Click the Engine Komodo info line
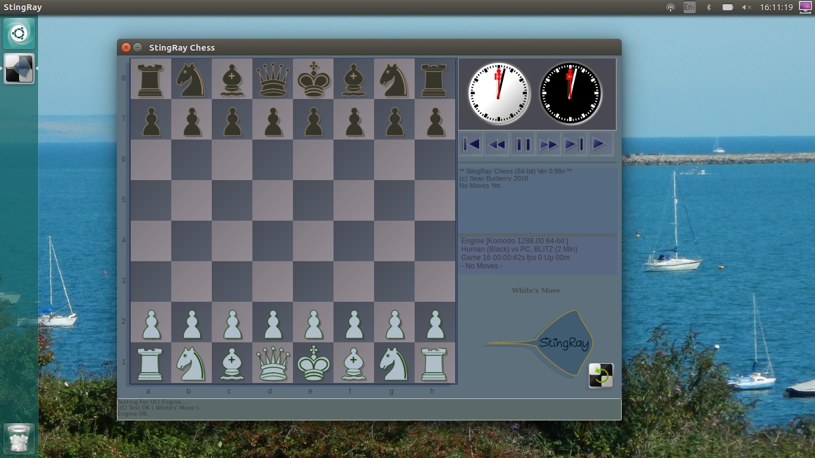The height and width of the screenshot is (458, 815). [514, 241]
